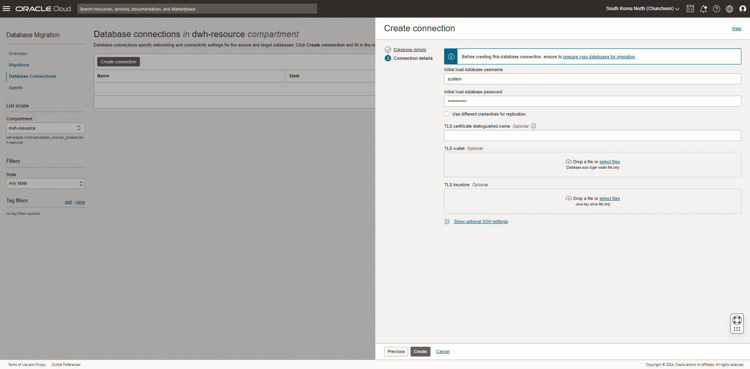Clear the tag filters

click(80, 202)
